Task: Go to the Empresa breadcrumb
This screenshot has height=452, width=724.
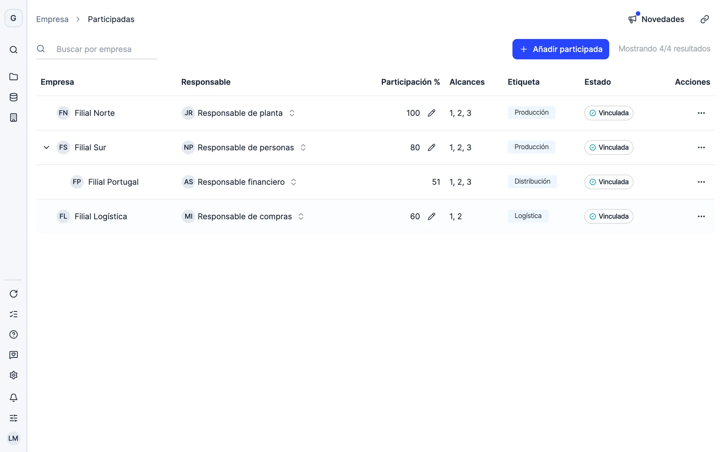Action: click(52, 19)
